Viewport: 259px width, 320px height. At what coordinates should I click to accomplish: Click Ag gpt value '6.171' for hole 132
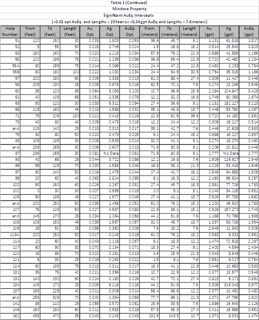coord(233,279)
